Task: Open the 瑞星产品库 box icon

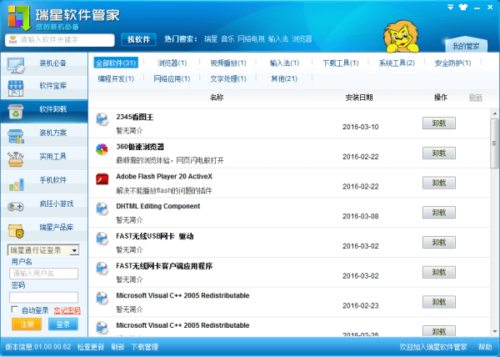Action: [16, 231]
